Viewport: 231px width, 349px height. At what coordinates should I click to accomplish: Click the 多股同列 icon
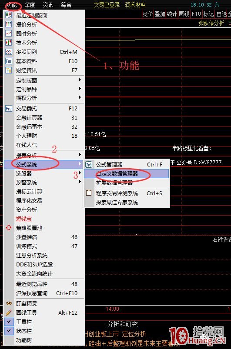point(8,52)
